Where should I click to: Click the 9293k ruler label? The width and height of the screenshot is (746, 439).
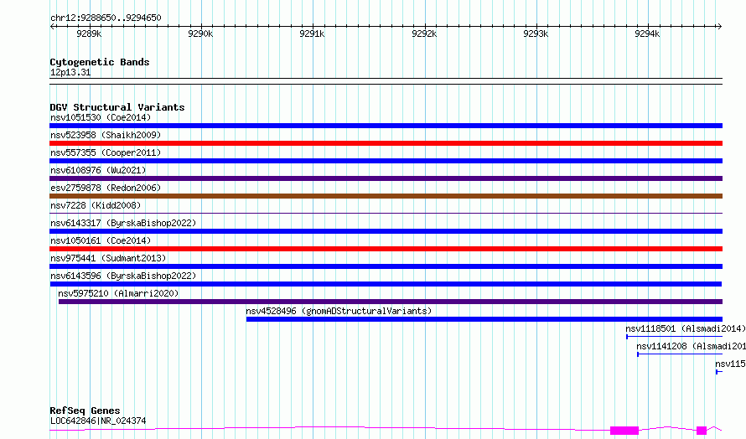click(536, 34)
